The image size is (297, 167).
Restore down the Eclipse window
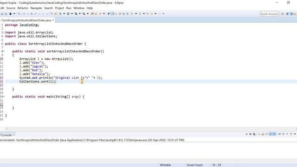288,3
